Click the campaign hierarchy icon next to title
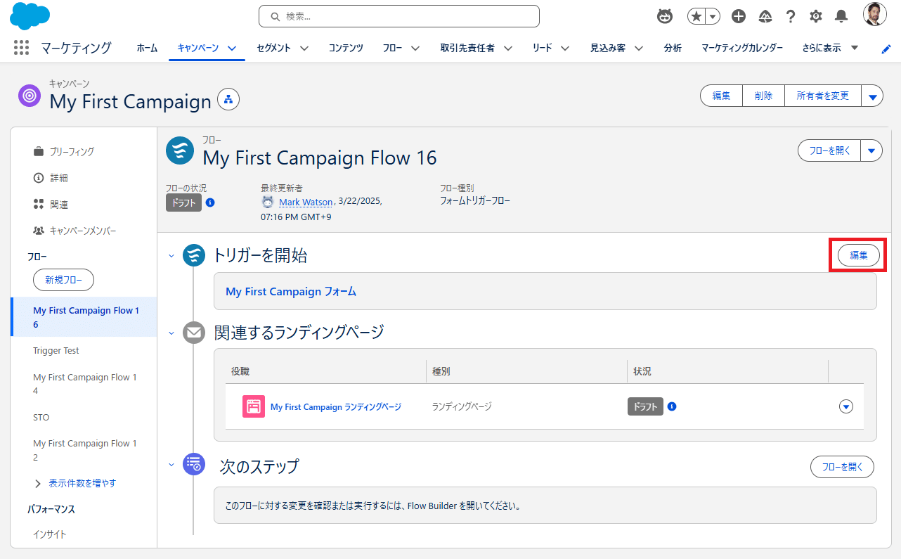Image resolution: width=901 pixels, height=559 pixels. [x=228, y=100]
